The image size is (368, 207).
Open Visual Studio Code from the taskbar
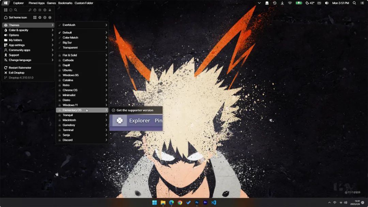pyautogui.click(x=214, y=203)
